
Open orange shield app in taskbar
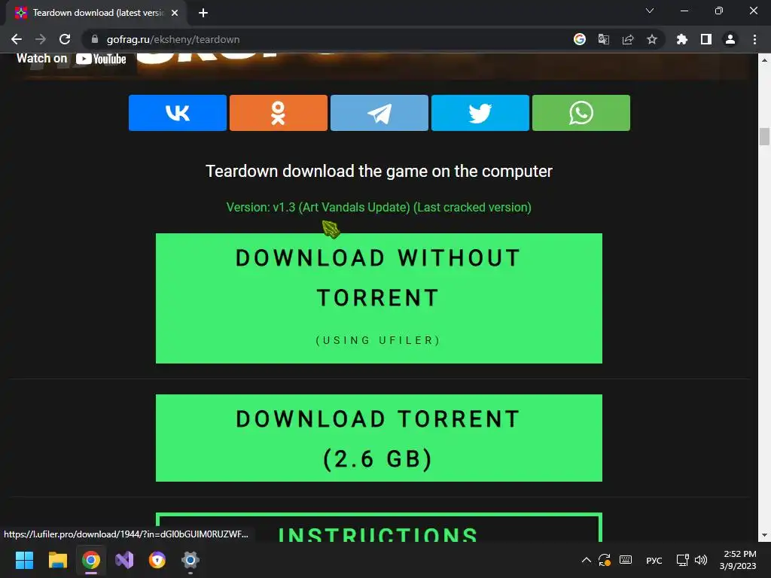click(x=157, y=560)
